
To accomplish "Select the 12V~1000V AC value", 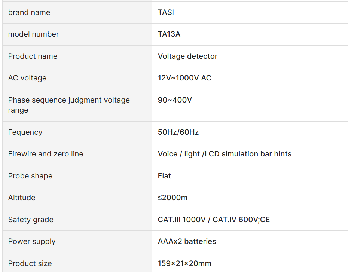I will (x=184, y=78).
